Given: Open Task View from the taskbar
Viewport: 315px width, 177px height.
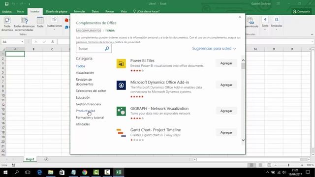Looking at the screenshot, I should (x=28, y=172).
